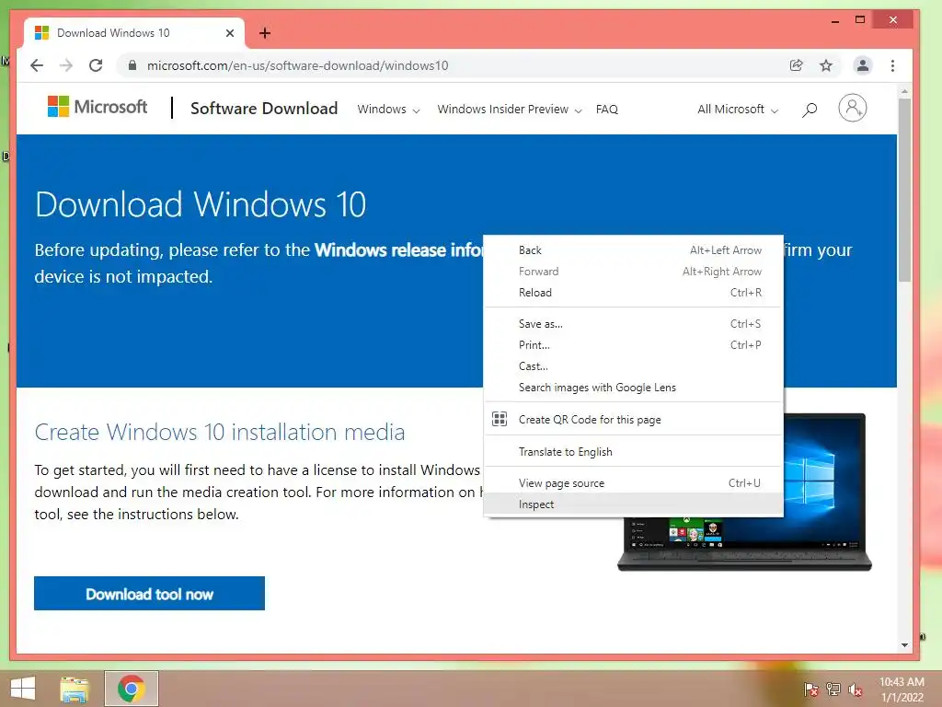Click Download tool now button

pyautogui.click(x=149, y=594)
